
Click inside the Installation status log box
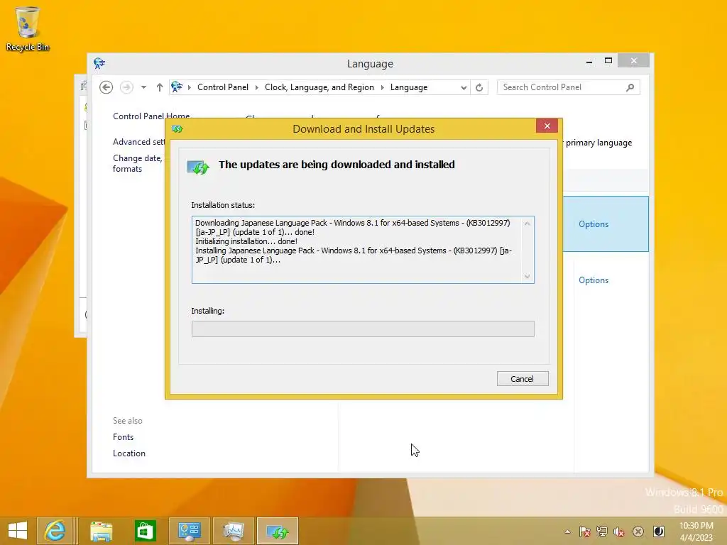[363, 250]
